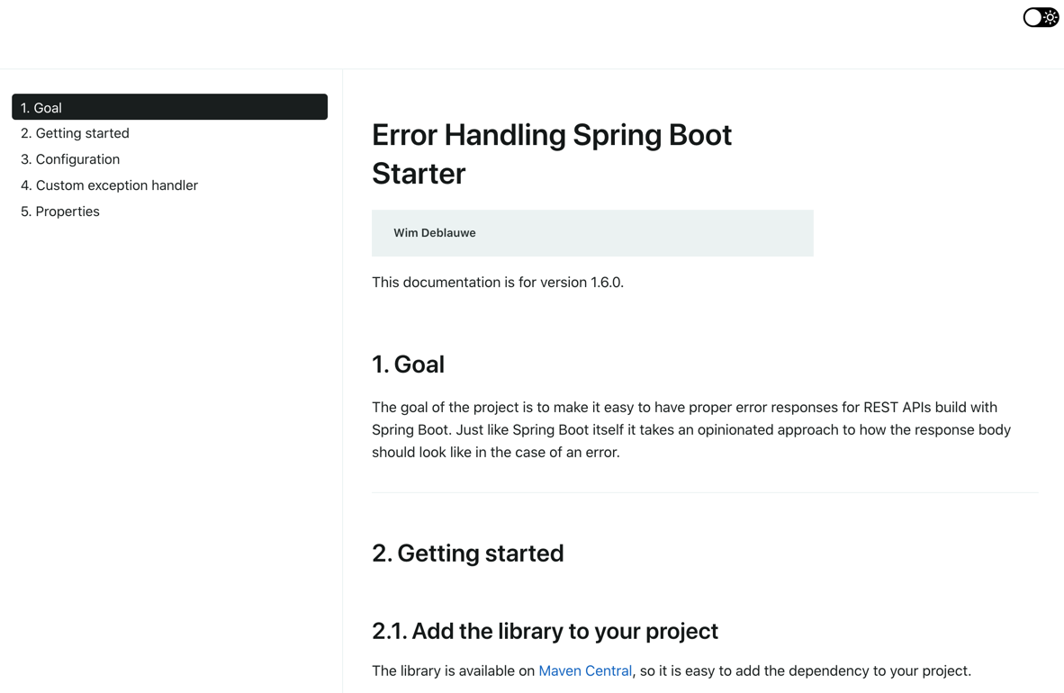1064x693 pixels.
Task: Click the '1. Goal' section heading
Action: 408,364
